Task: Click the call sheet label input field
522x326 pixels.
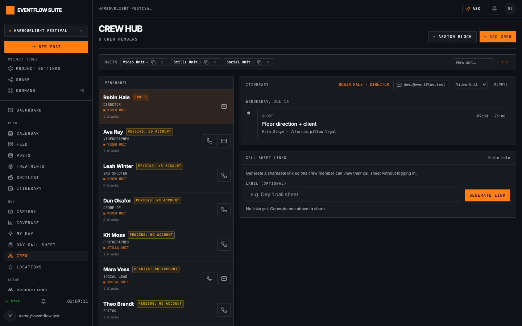Action: (354, 195)
